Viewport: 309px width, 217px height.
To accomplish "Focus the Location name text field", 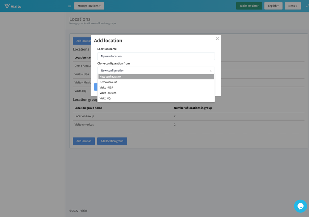I will tap(156, 56).
